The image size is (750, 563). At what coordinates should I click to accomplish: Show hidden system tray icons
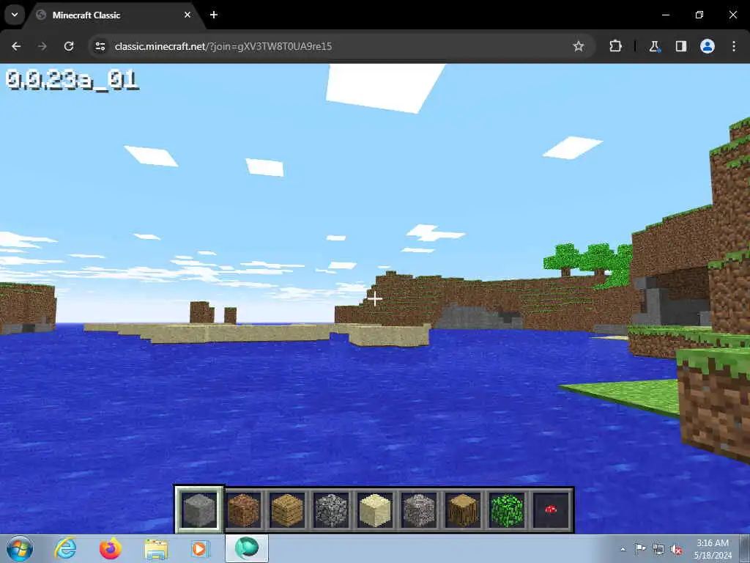click(x=623, y=549)
